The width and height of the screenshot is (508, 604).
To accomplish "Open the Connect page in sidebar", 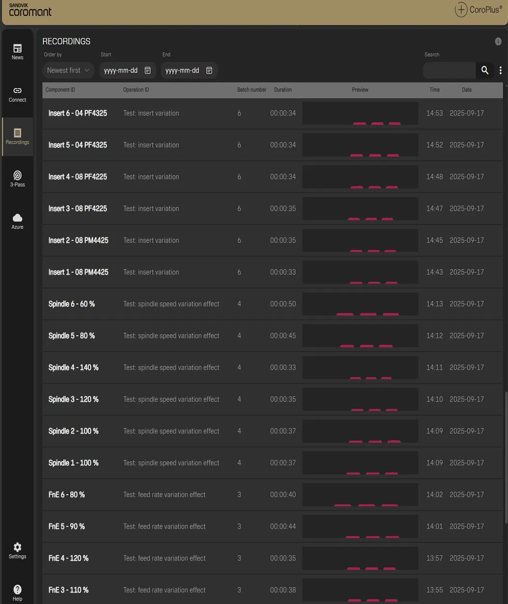I will click(x=17, y=93).
